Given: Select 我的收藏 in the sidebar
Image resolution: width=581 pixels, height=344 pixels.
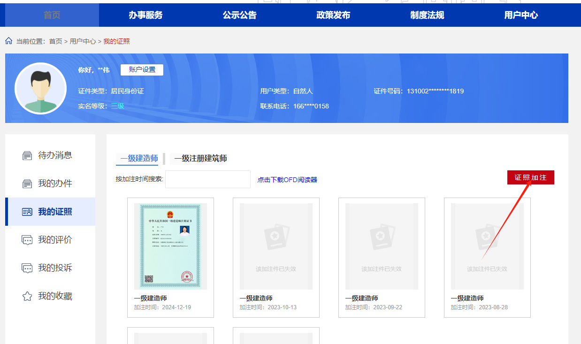Looking at the screenshot, I should [x=50, y=296].
